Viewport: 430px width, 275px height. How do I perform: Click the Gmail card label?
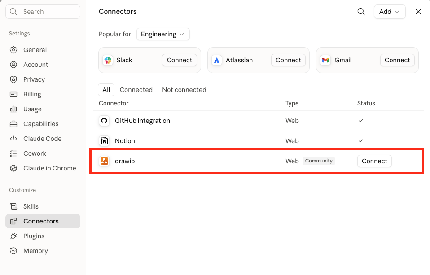[343, 60]
